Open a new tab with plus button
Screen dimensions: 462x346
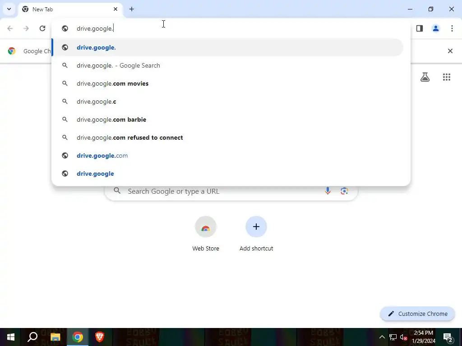(132, 9)
